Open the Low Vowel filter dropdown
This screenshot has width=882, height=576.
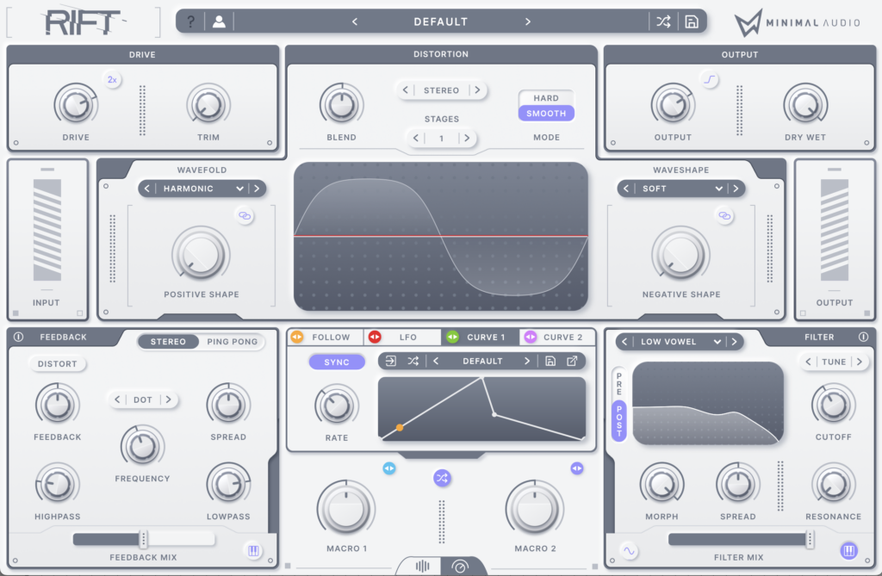click(x=680, y=342)
